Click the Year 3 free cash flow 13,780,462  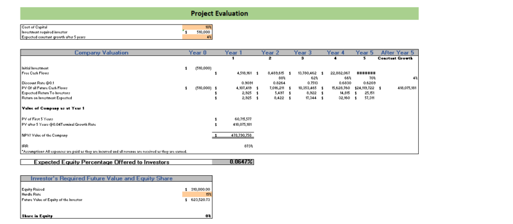[308, 73]
